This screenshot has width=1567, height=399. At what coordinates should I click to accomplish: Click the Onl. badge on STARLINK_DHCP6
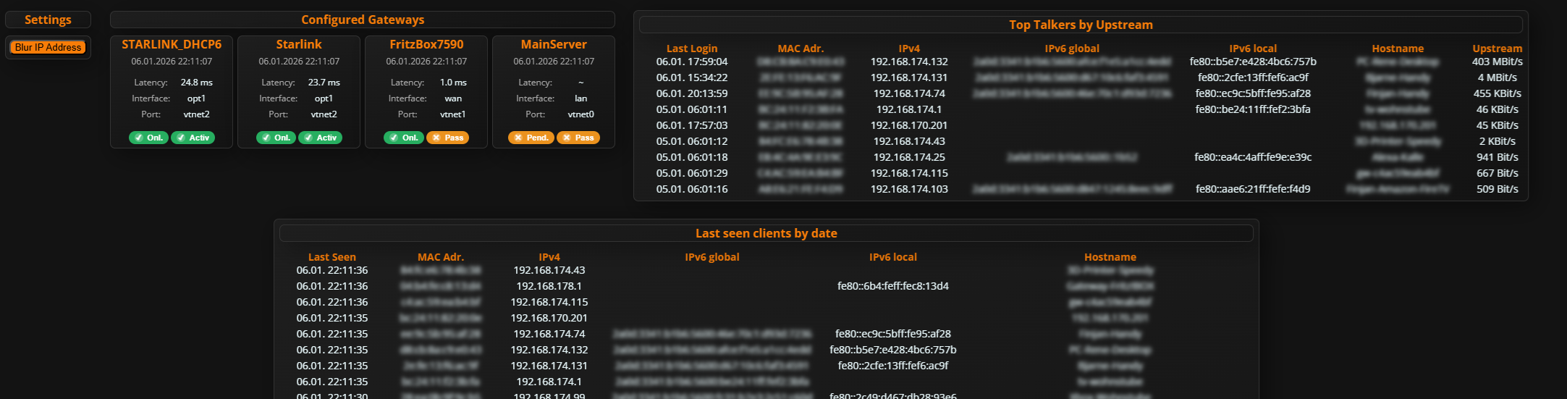[x=148, y=138]
